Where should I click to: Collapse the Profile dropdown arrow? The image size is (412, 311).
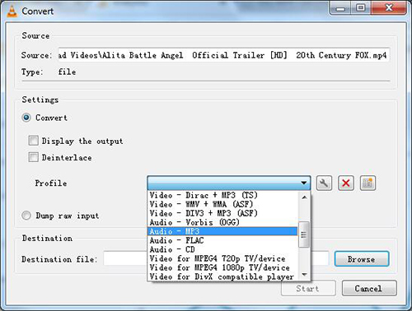tap(303, 183)
